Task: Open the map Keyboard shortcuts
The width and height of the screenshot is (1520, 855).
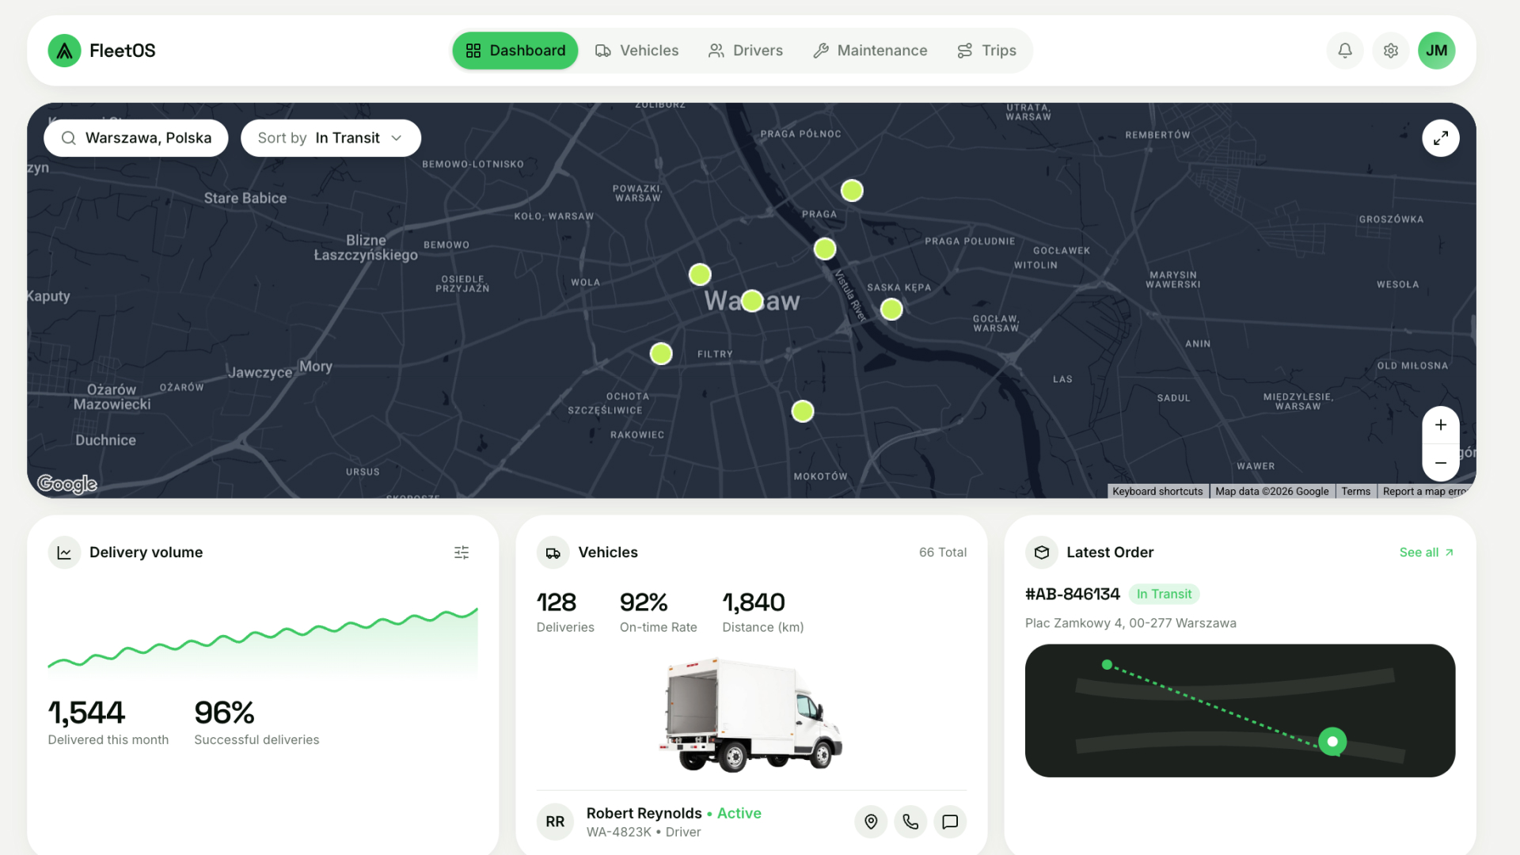Action: point(1157,492)
